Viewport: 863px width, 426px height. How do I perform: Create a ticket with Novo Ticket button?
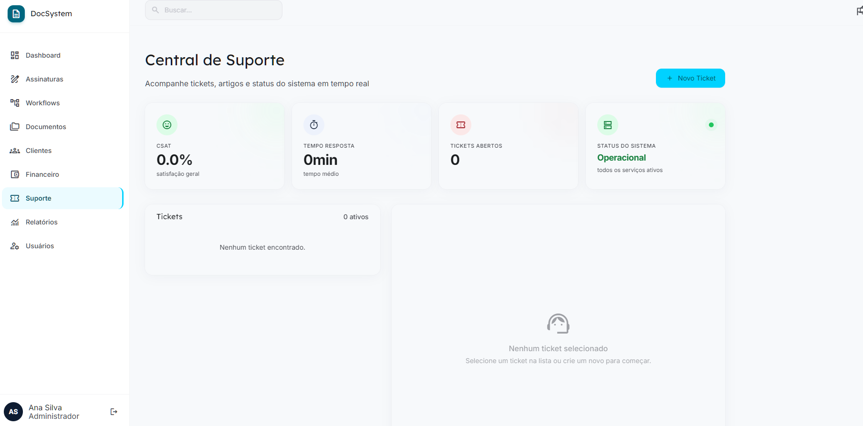690,78
